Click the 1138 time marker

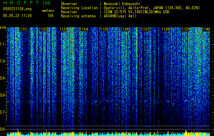pos(166,29)
